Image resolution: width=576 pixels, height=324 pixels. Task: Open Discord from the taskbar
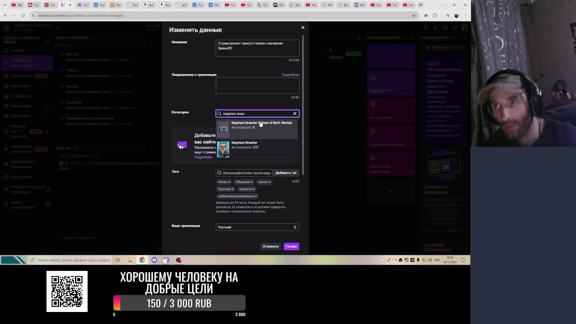point(154,260)
